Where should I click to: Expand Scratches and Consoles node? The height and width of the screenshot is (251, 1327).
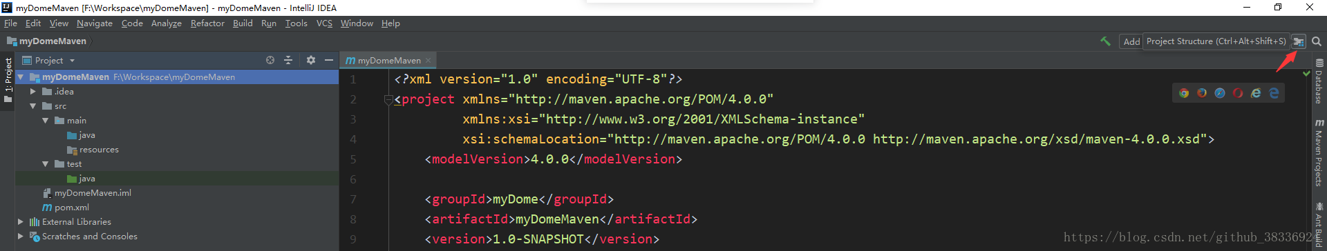(x=20, y=237)
